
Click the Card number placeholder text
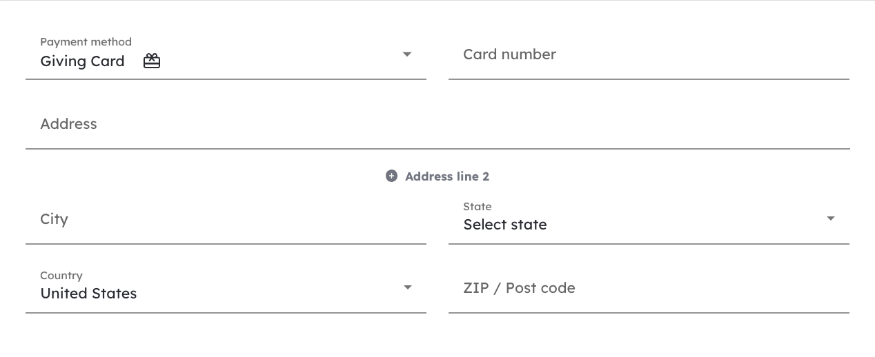coord(510,54)
